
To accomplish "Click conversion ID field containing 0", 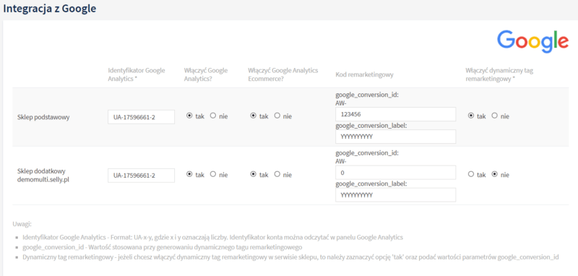I will coord(395,173).
